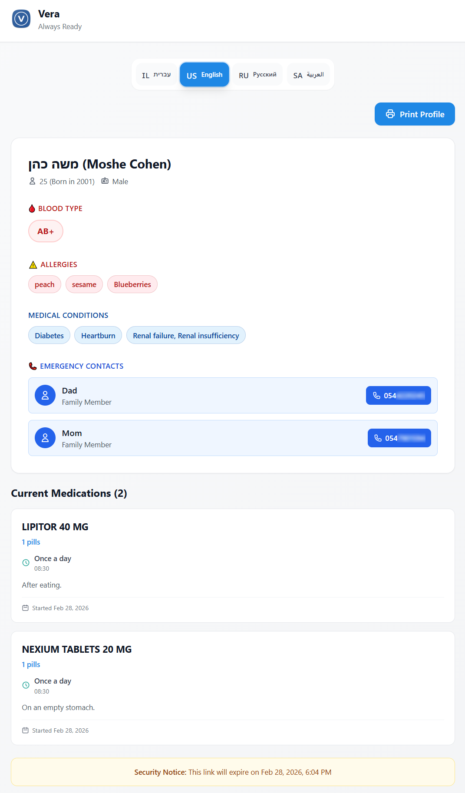Click the Blueberries allergy tag
Viewport: 465px width, 793px height.
pyautogui.click(x=132, y=284)
